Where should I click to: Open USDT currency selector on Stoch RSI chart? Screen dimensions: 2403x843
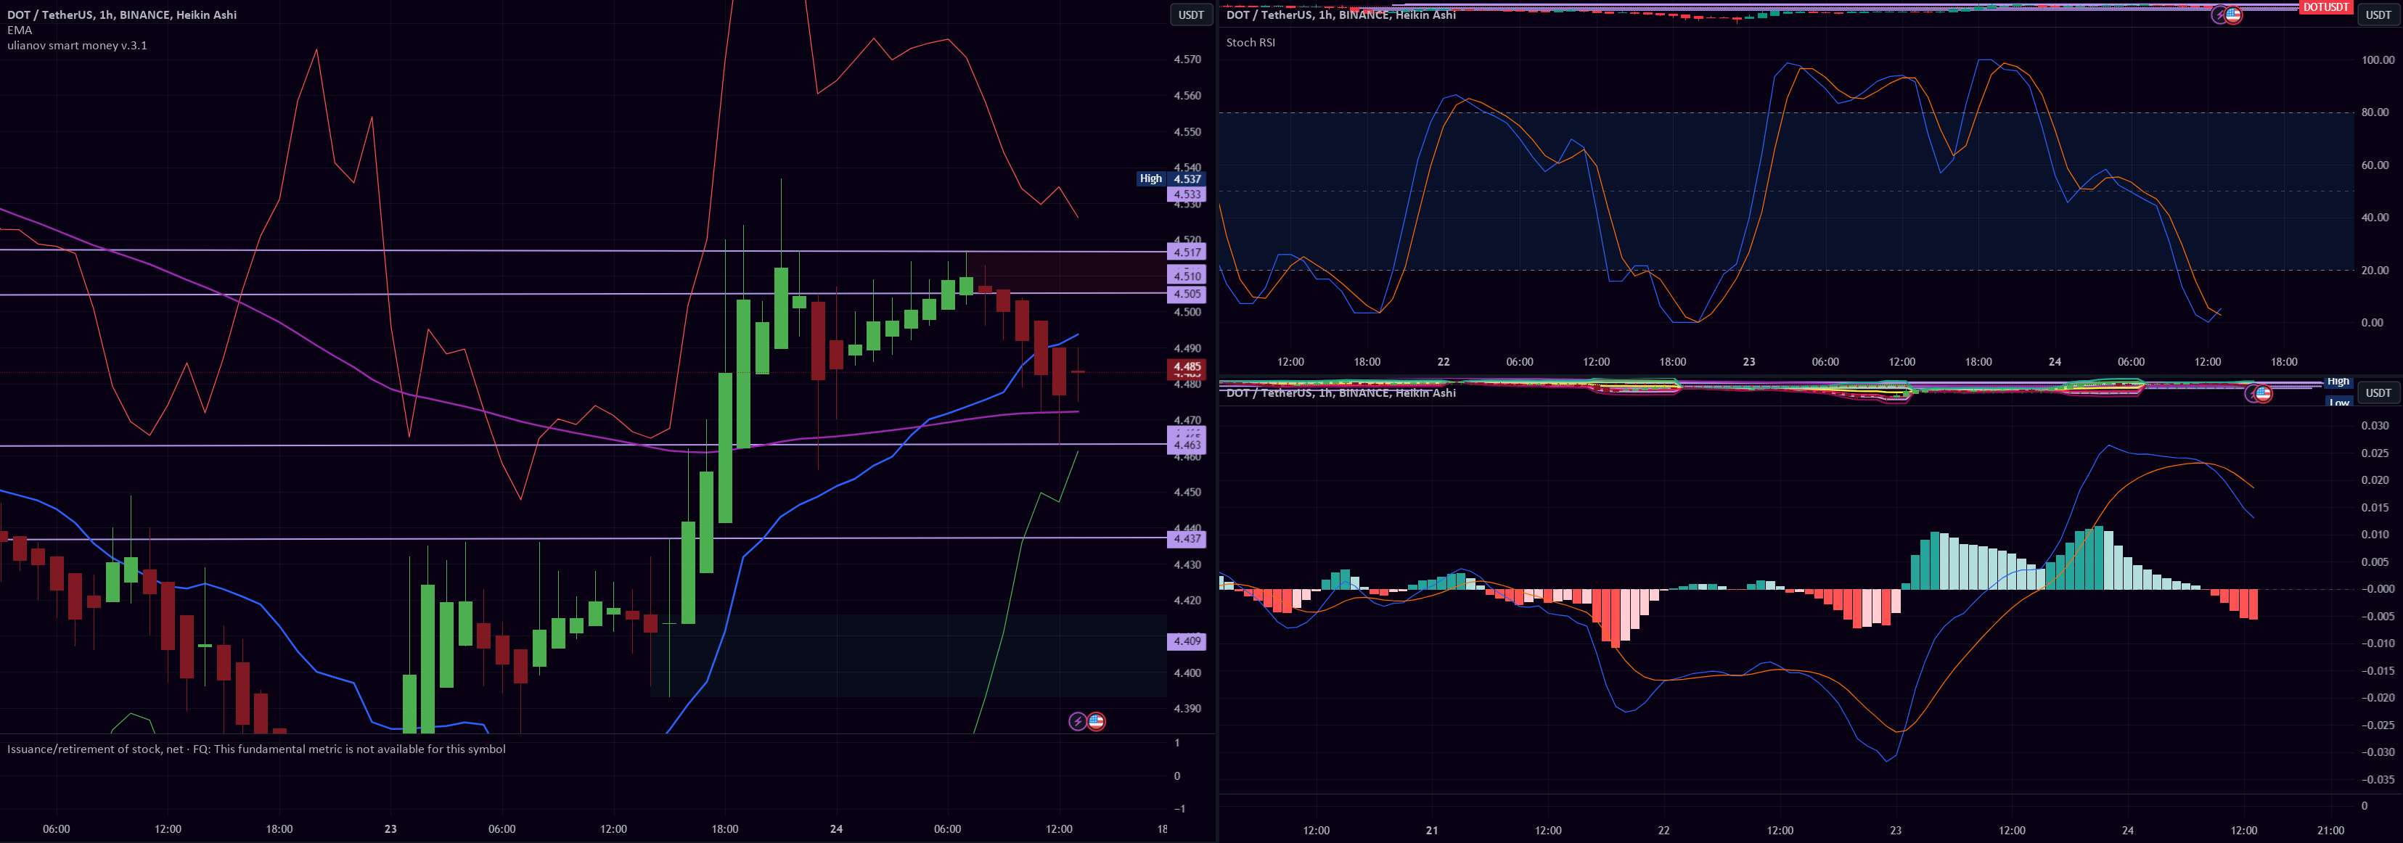[2379, 15]
